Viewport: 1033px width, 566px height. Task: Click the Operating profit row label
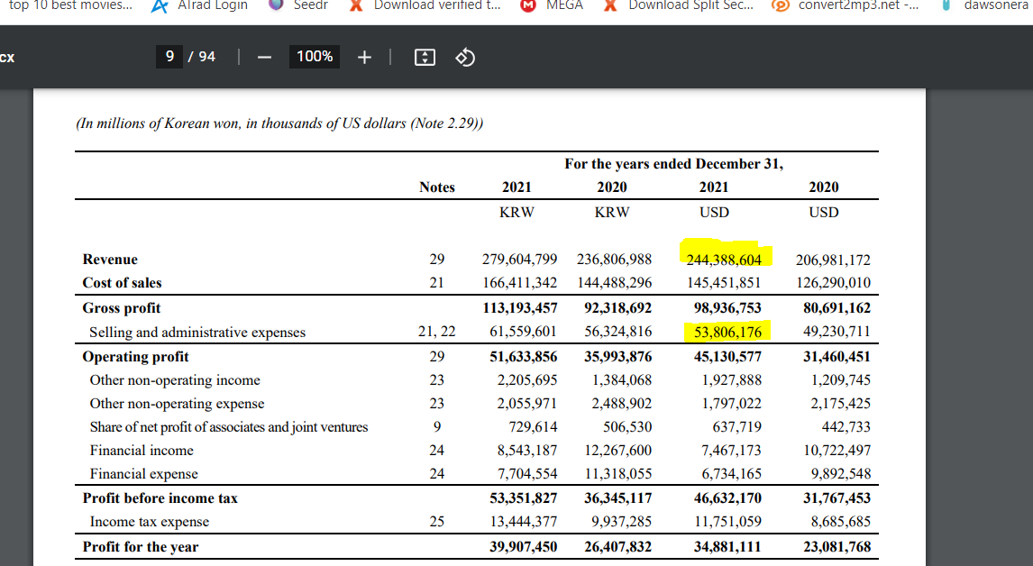pos(136,357)
